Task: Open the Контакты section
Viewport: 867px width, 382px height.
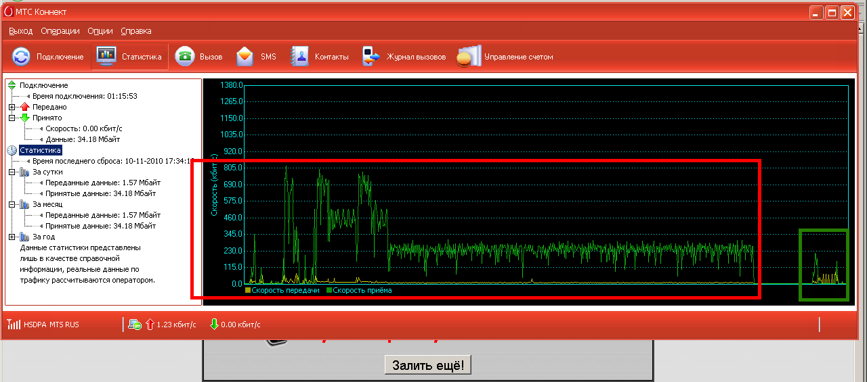Action: [x=318, y=57]
